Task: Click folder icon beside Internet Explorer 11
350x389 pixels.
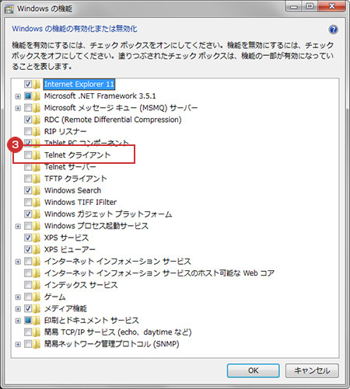Action: click(37, 84)
